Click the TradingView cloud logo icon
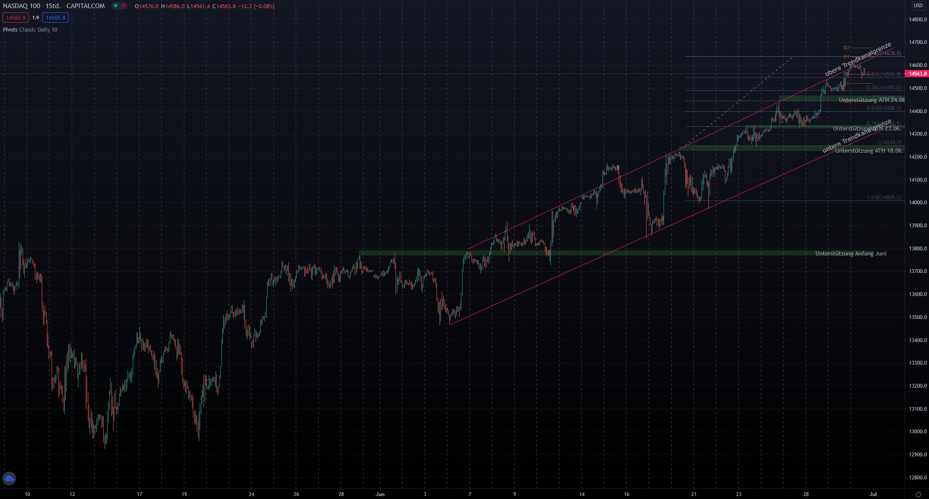This screenshot has height=499, width=929. pyautogui.click(x=9, y=479)
